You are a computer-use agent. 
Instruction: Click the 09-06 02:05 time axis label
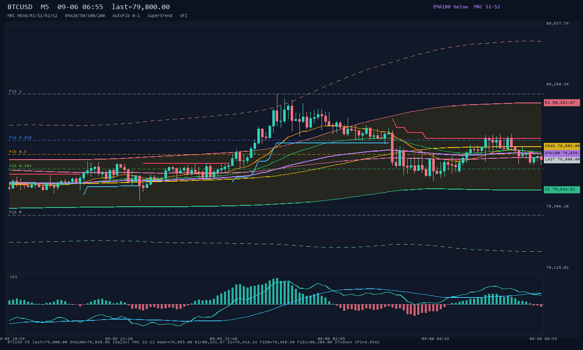[x=331, y=339]
